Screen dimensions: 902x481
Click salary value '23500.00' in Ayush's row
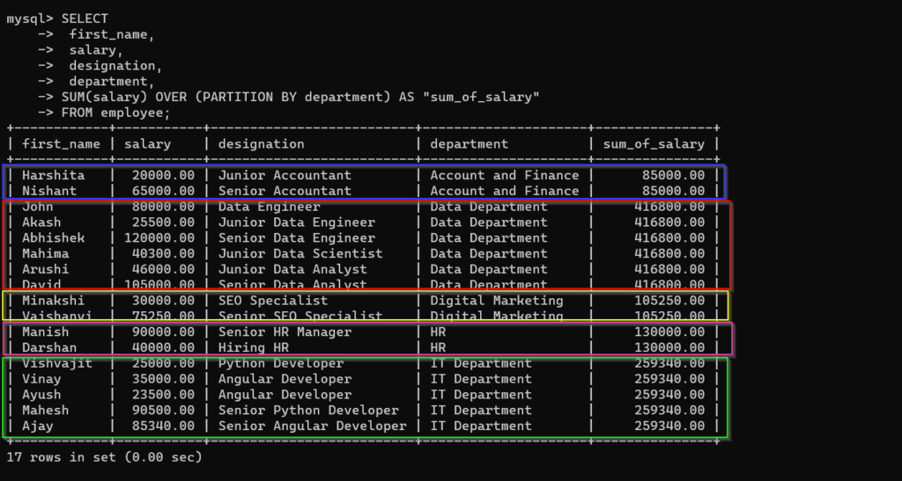(163, 394)
